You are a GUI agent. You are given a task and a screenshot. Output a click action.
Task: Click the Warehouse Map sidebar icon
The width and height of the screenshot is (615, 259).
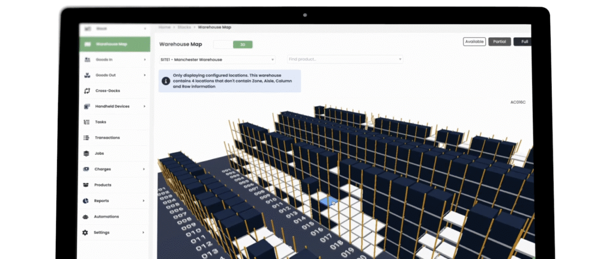(88, 44)
